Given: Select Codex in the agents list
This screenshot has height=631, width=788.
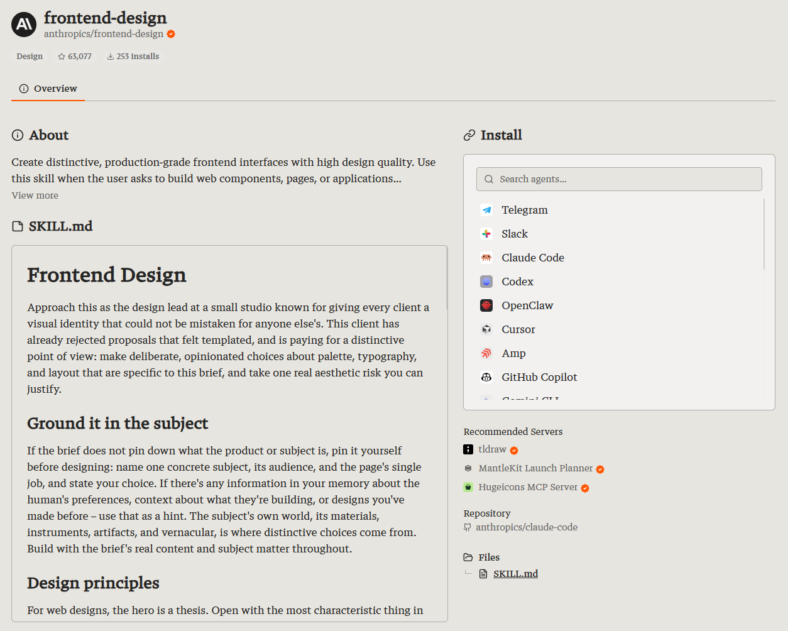Looking at the screenshot, I should (x=618, y=282).
